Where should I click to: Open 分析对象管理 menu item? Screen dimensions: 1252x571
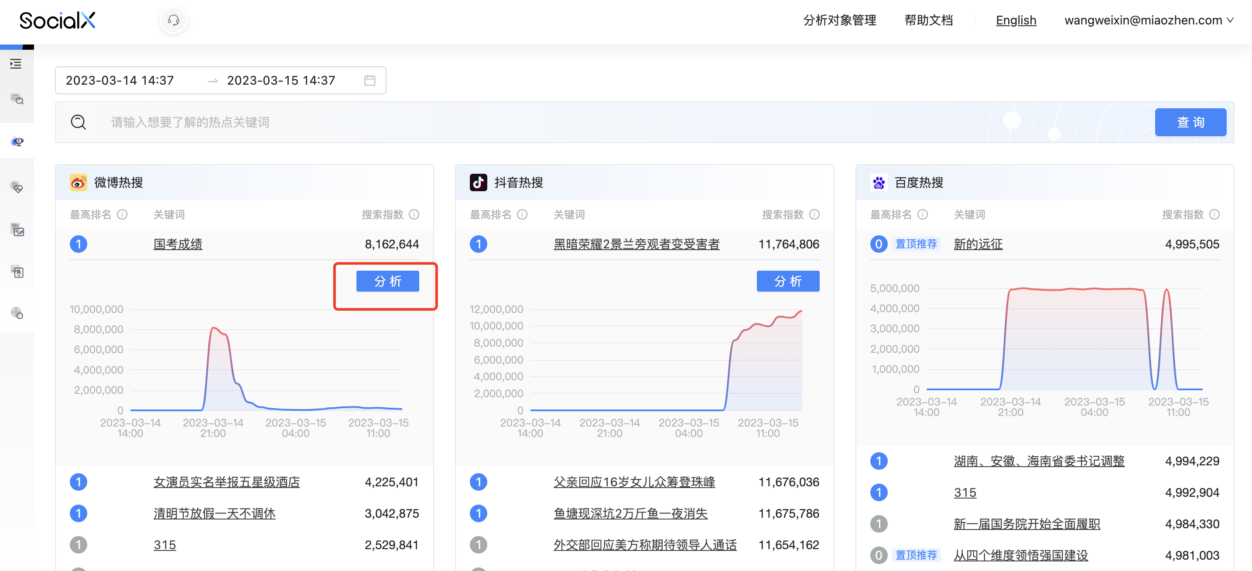click(839, 21)
